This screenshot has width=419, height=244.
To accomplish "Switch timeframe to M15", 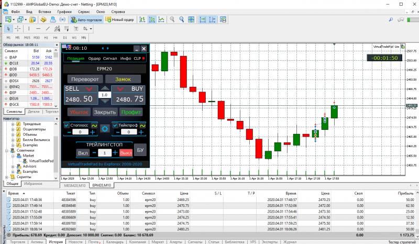I will pos(27,38).
